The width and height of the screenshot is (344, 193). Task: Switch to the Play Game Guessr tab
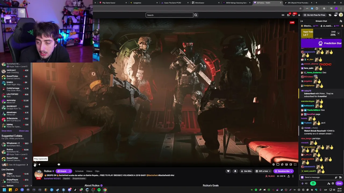(x=112, y=3)
